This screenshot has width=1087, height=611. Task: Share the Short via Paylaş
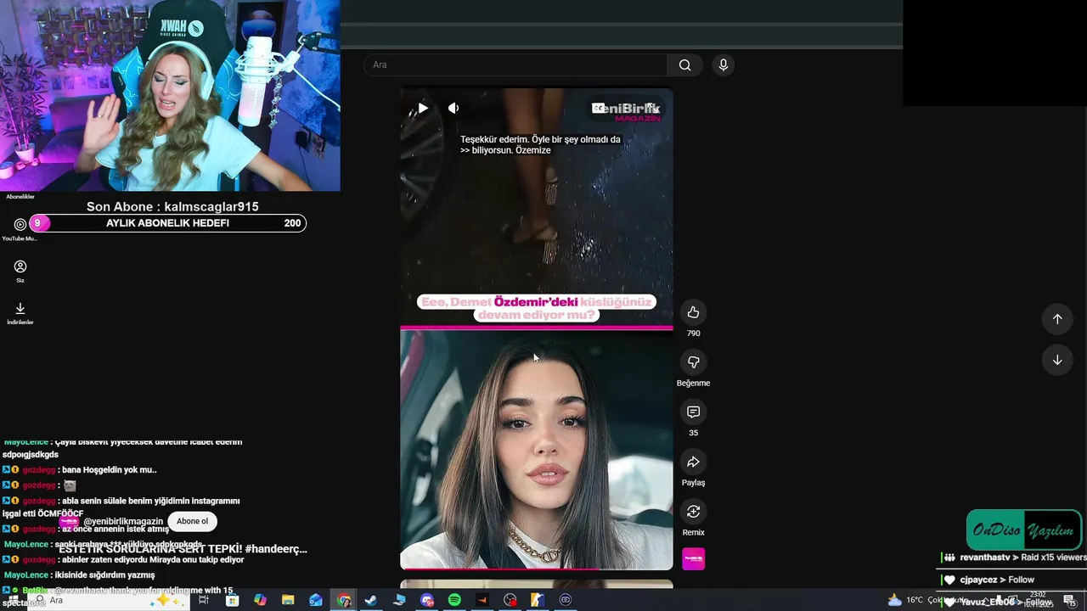[x=693, y=462]
